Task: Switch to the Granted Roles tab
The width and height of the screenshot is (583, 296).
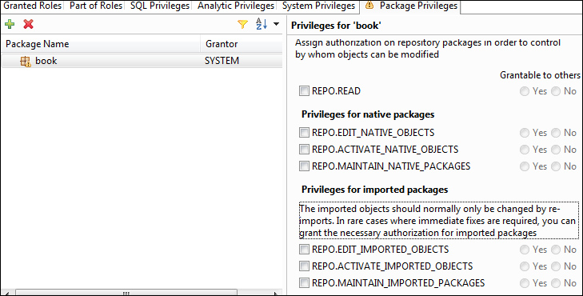Action: click(32, 6)
